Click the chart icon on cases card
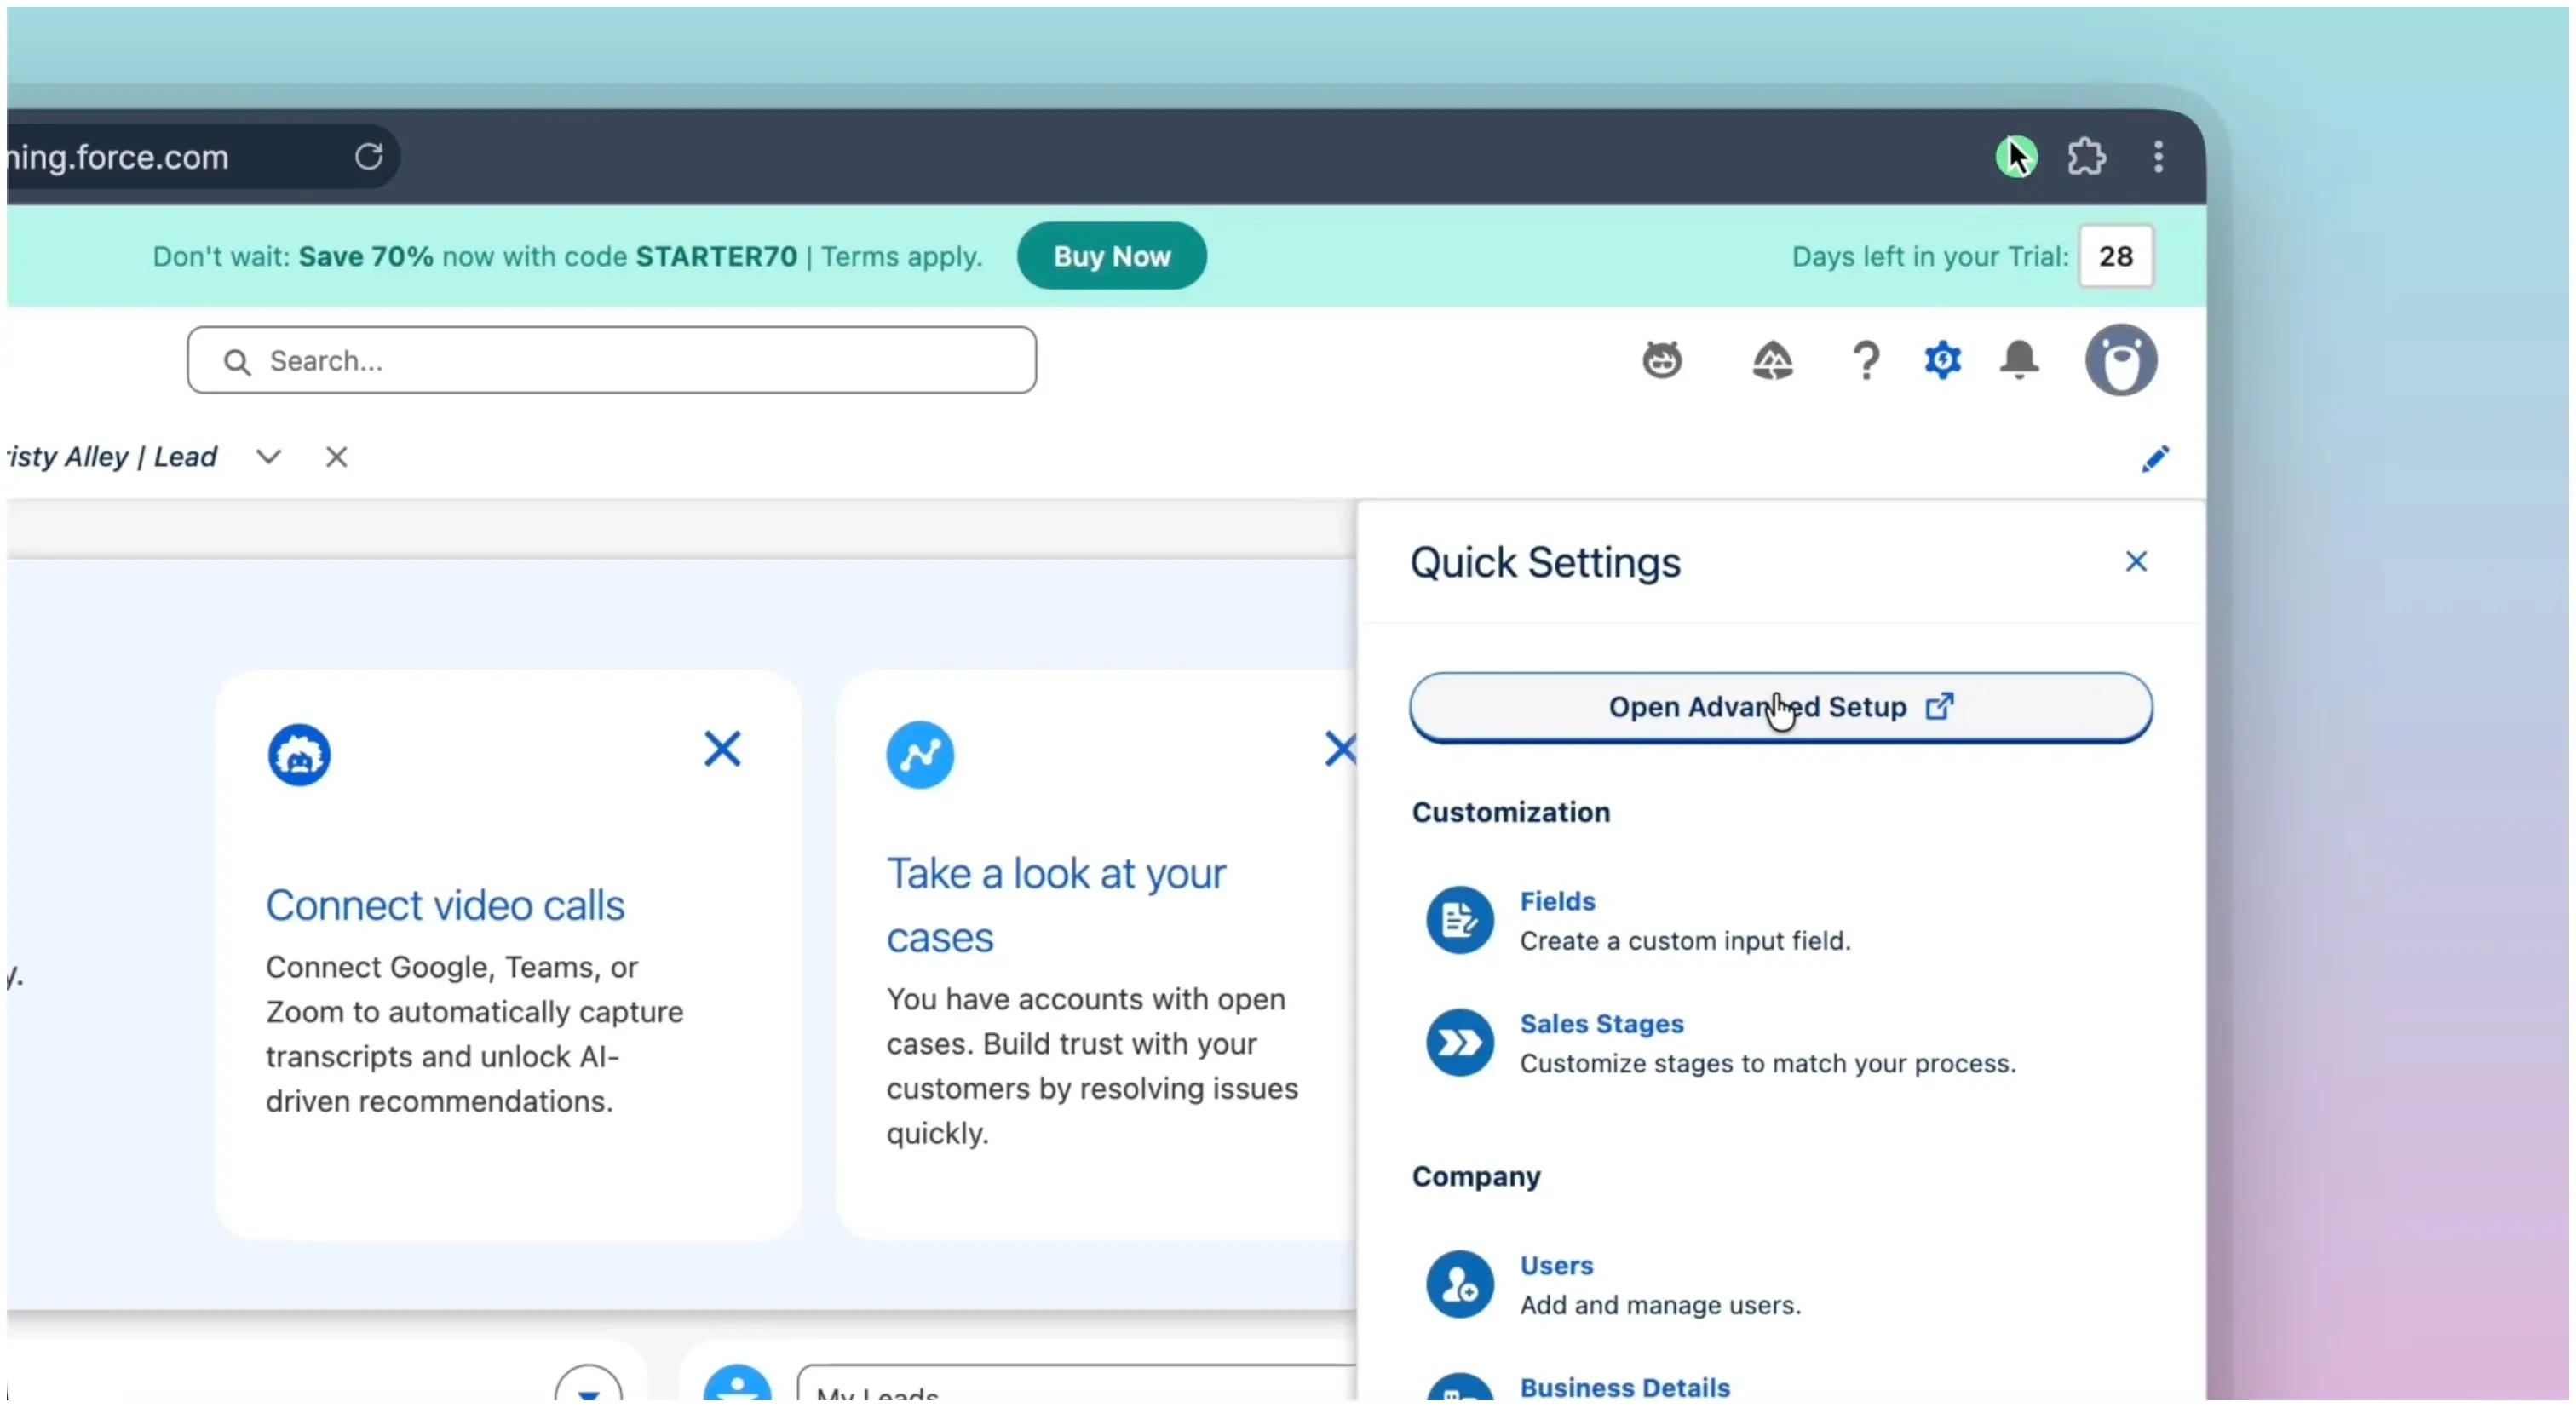This screenshot has height=1408, width=2576. pos(919,755)
